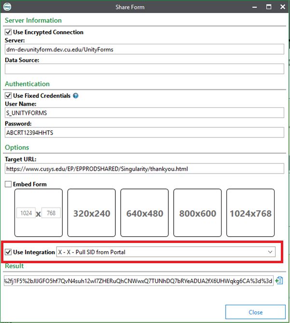Uncheck Use Encrypted Connection

(8, 32)
